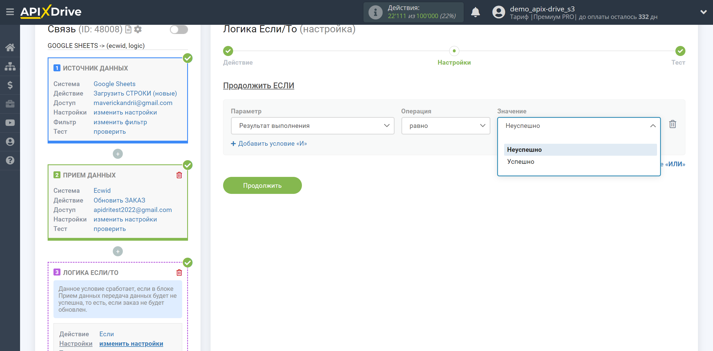Image resolution: width=713 pixels, height=351 pixels.
Task: Click logic block изменить настройки link
Action: coord(131,343)
